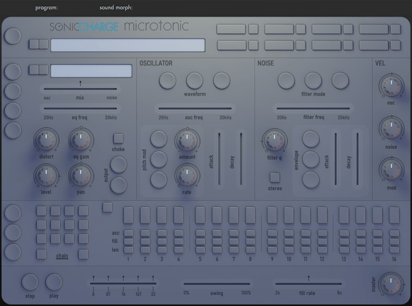412x306 pixels.
Task: Click the round button beside the program display
Action: pyautogui.click(x=13, y=35)
